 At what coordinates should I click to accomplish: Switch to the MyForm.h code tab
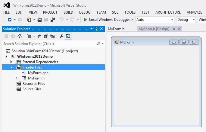[x=116, y=29]
